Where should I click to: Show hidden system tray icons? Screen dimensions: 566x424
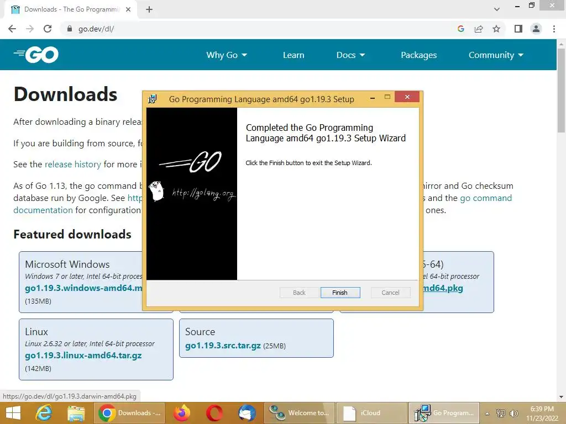point(488,414)
